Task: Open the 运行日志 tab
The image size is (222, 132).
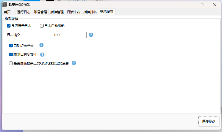Action: (23, 12)
